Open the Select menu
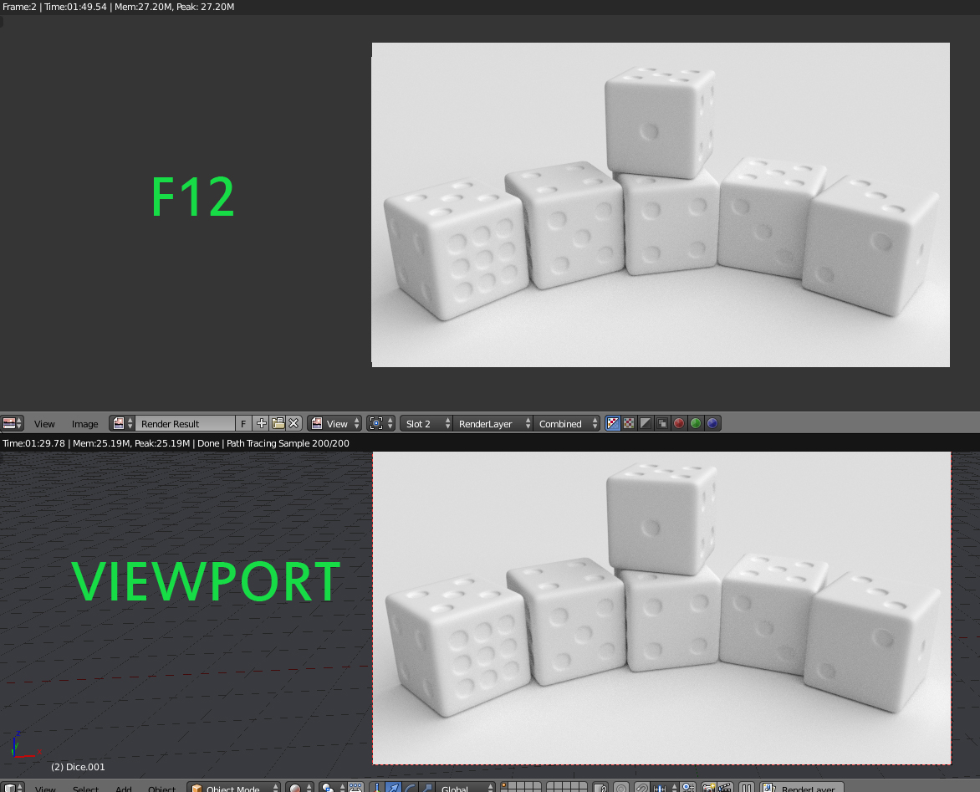 point(85,789)
